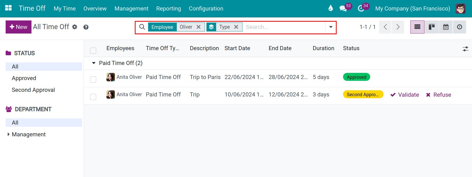The width and height of the screenshot is (472, 177).
Task: Open the water drop debug icon
Action: coord(331,8)
